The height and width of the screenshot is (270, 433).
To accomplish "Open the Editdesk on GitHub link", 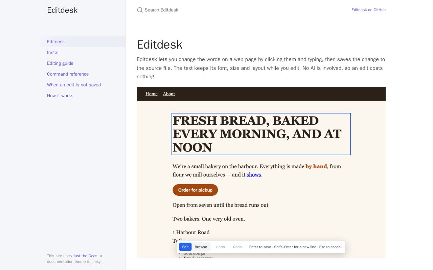I will [368, 10].
